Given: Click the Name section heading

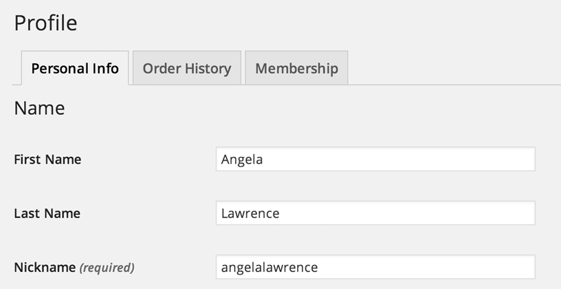Looking at the screenshot, I should point(39,108).
